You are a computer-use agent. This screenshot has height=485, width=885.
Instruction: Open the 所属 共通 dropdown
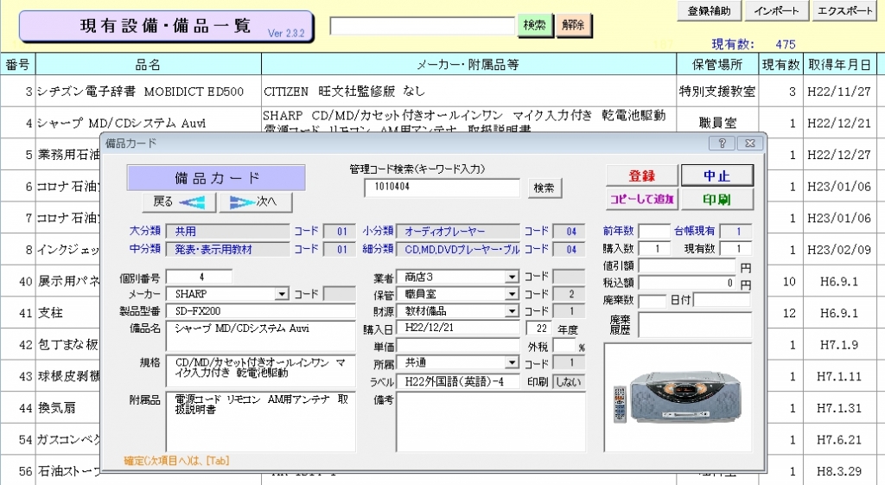click(x=513, y=364)
